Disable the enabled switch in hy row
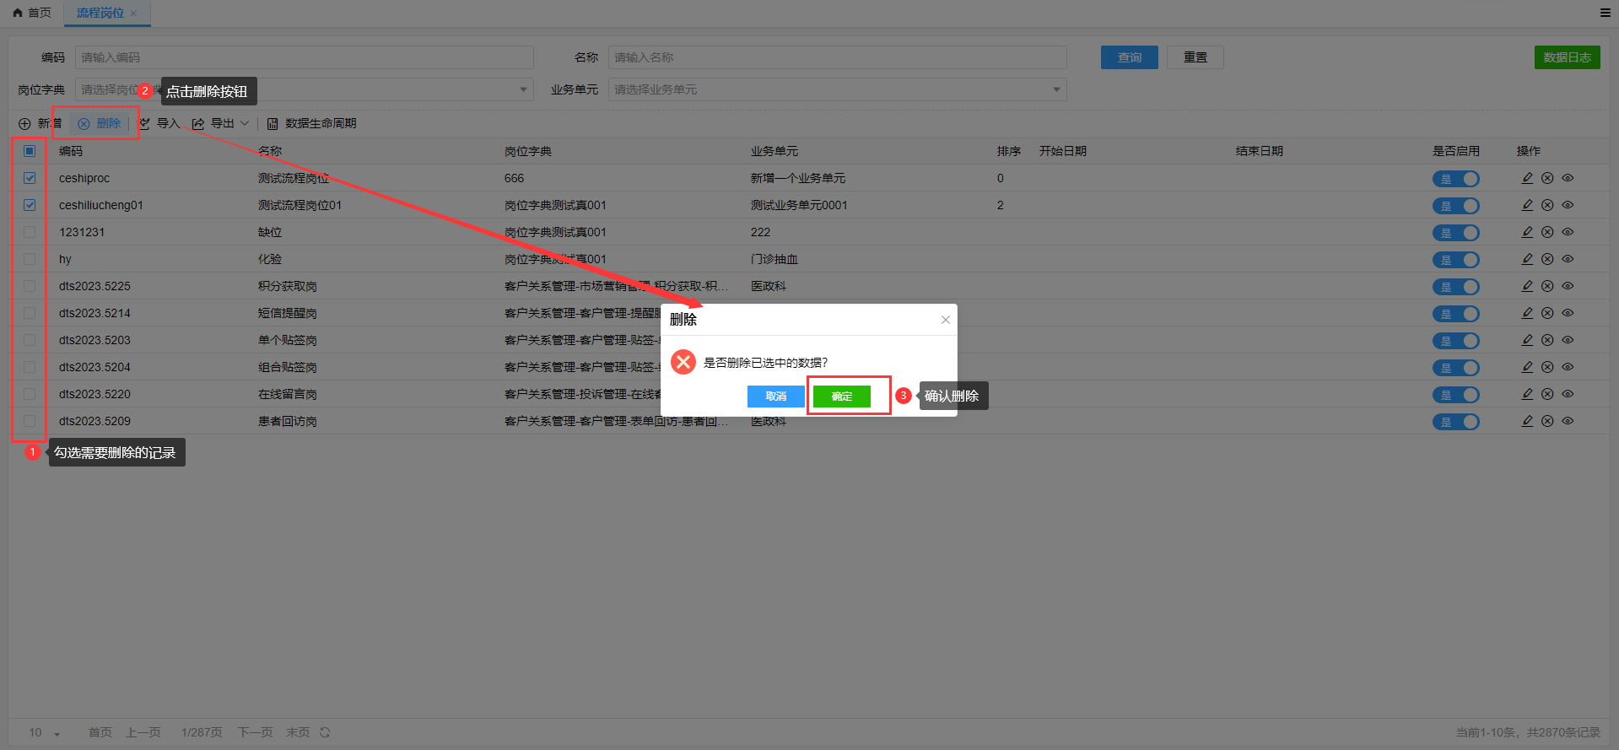 pos(1456,260)
